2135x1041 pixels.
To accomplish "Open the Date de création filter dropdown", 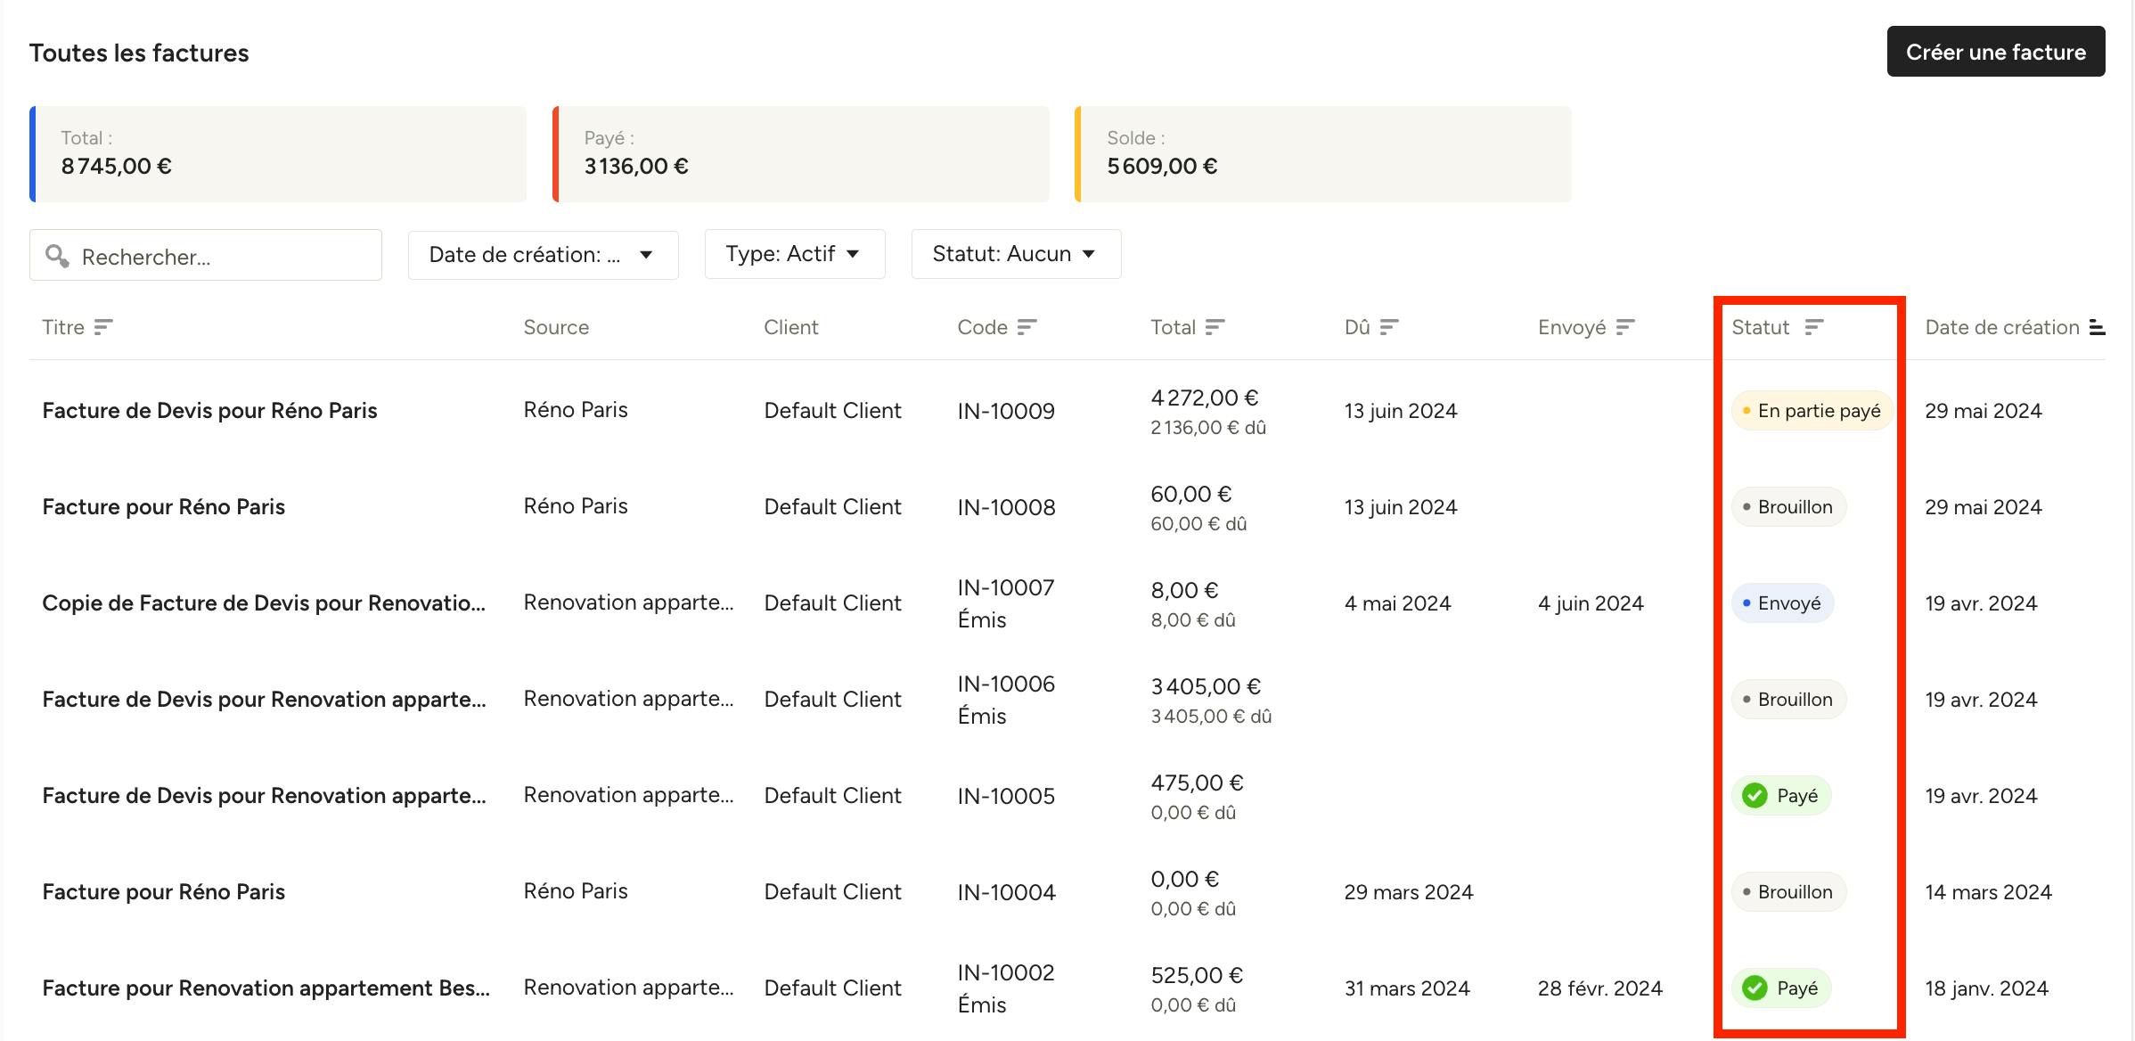I will [x=544, y=255].
